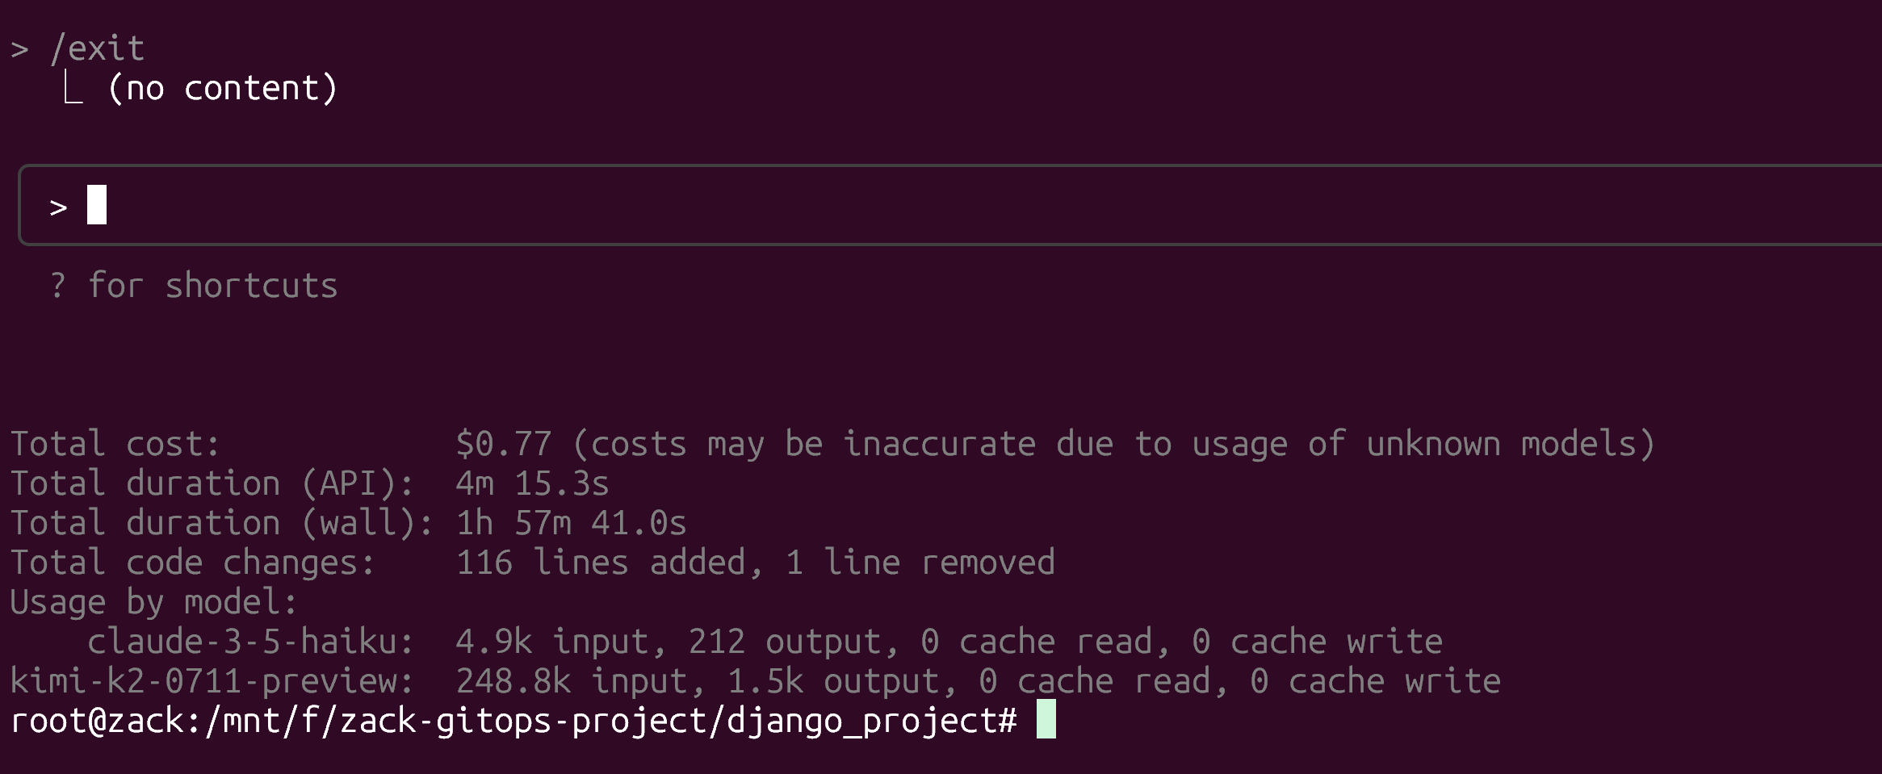Click the shell prompt path django_project#
This screenshot has height=774, width=1882.
pos(872,721)
